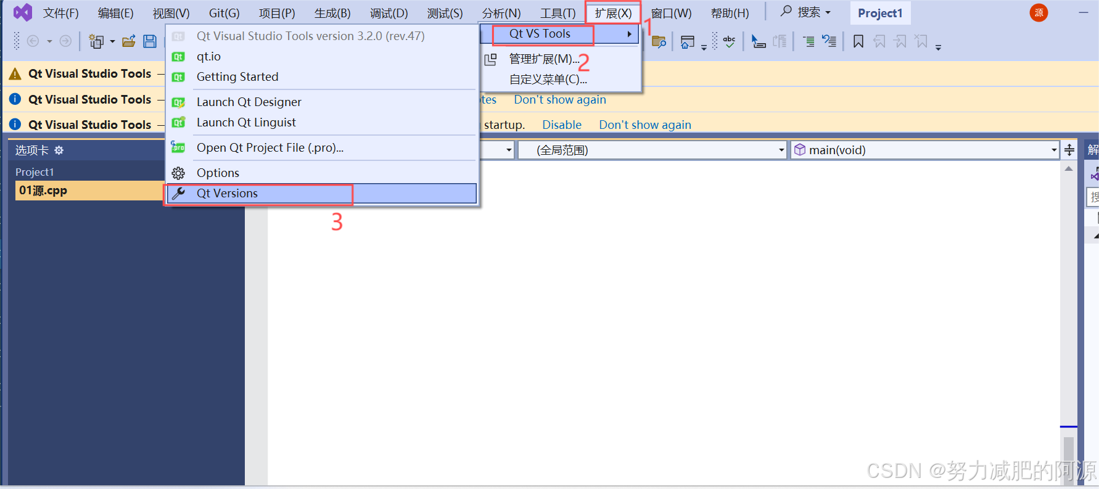Click the Project1 title label
This screenshot has height=489, width=1099.
tap(880, 13)
